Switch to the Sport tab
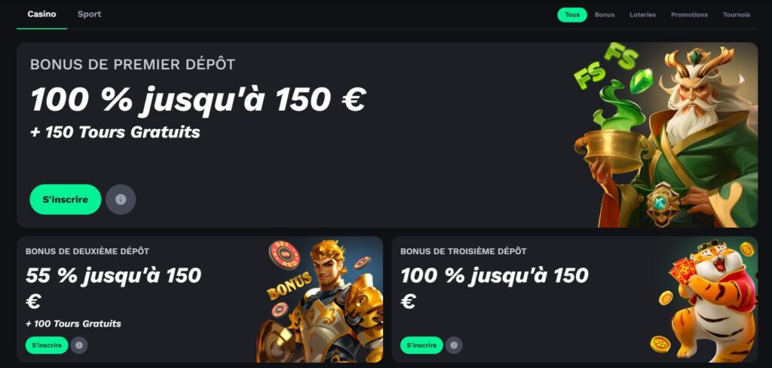 [90, 14]
